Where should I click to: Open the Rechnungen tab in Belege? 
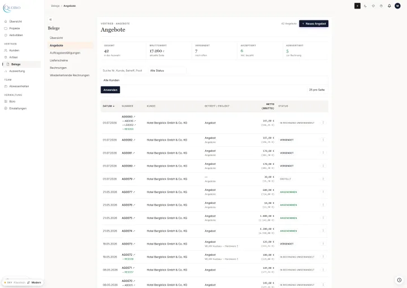coord(58,68)
